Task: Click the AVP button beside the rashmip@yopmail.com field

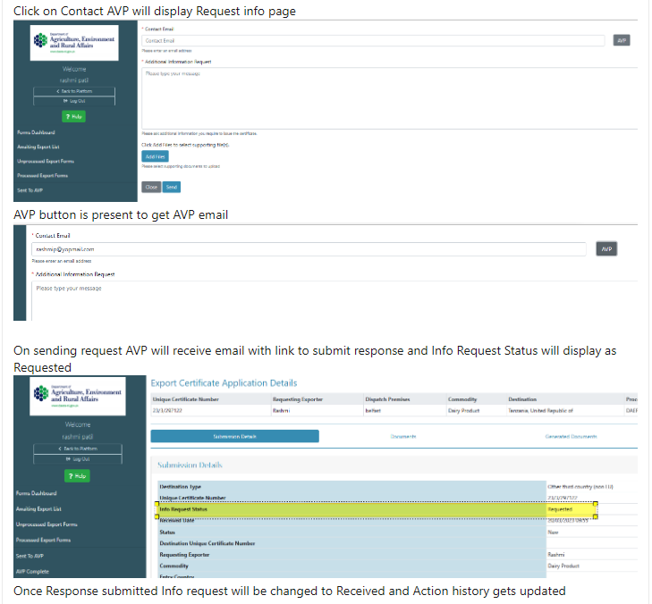Action: pyautogui.click(x=606, y=249)
